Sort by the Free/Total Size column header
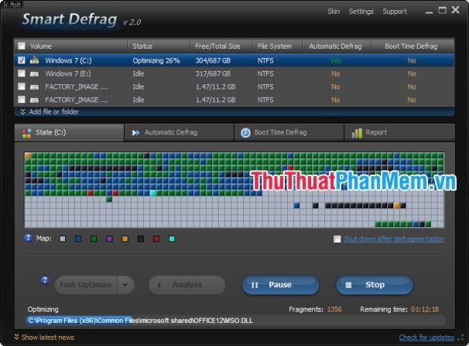Image resolution: width=469 pixels, height=346 pixels. click(221, 46)
